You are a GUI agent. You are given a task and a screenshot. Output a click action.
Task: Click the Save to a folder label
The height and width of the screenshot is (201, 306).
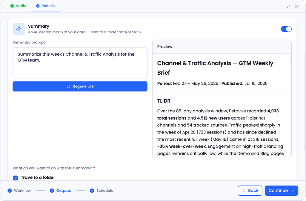click(x=39, y=178)
